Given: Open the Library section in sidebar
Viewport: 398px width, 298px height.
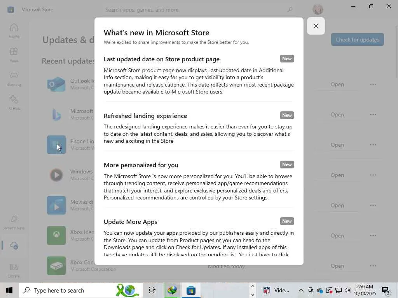Looking at the screenshot, I should click(x=14, y=270).
